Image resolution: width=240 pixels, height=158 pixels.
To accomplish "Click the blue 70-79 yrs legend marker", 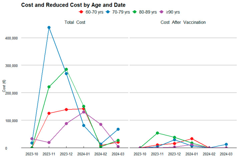I will click(x=108, y=12).
